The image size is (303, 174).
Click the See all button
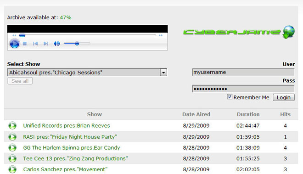pyautogui.click(x=20, y=81)
